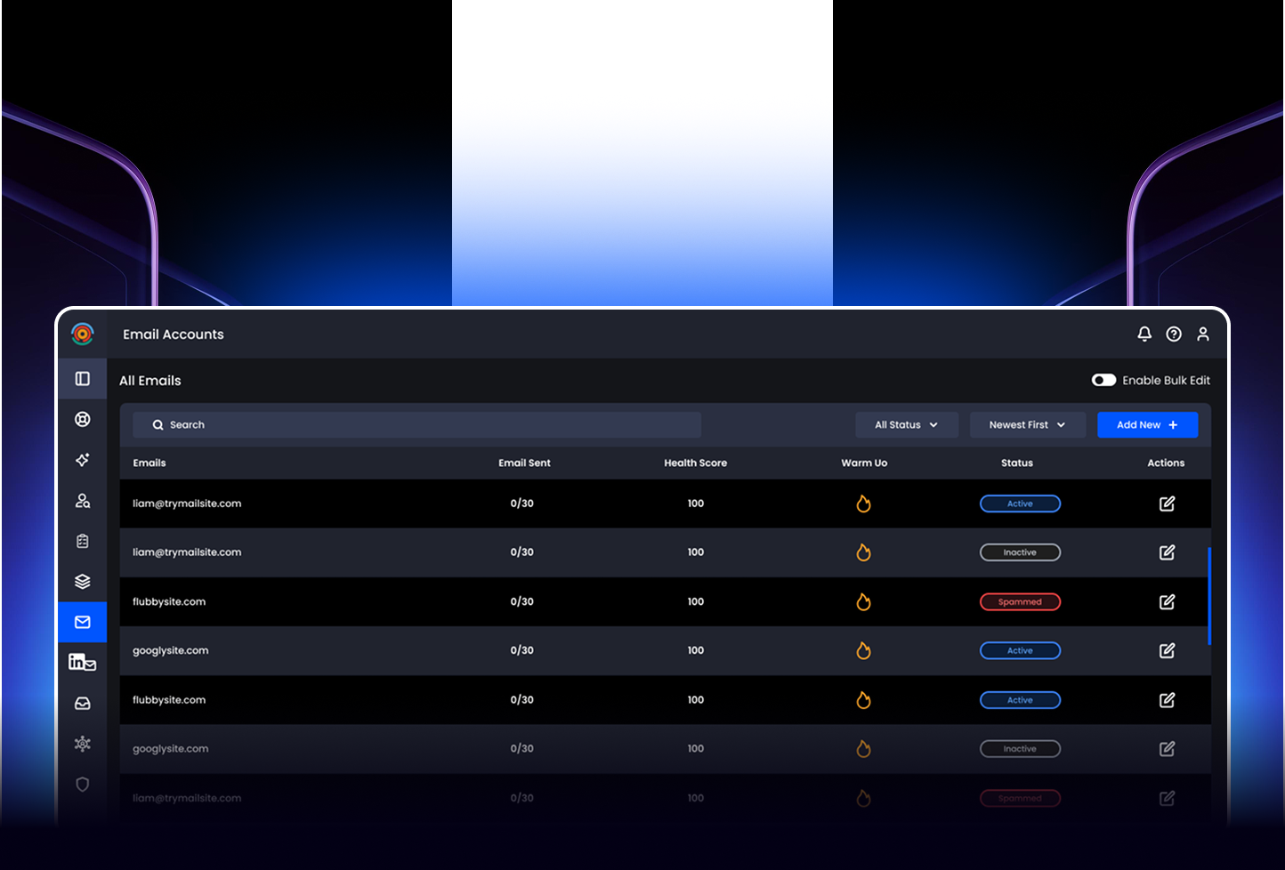Open the Newest First sort dropdown
The image size is (1285, 870).
pyautogui.click(x=1027, y=425)
